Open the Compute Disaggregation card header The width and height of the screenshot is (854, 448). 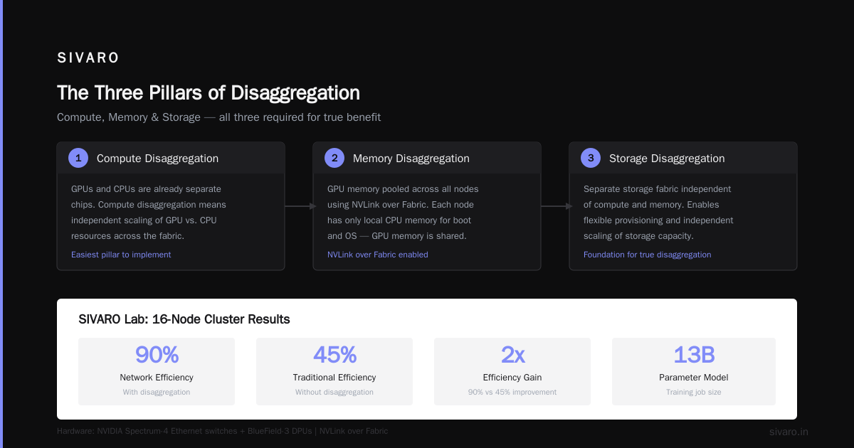point(171,158)
